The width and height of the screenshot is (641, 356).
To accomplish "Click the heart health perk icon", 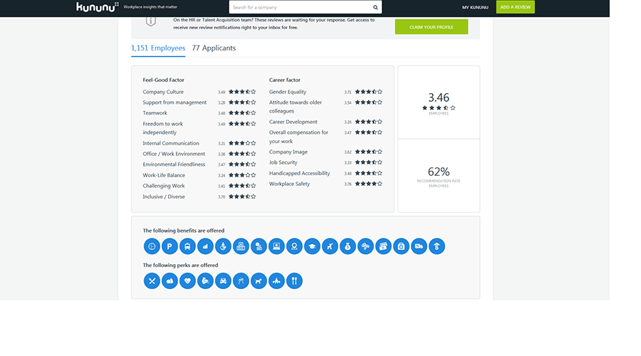I will click(x=187, y=281).
